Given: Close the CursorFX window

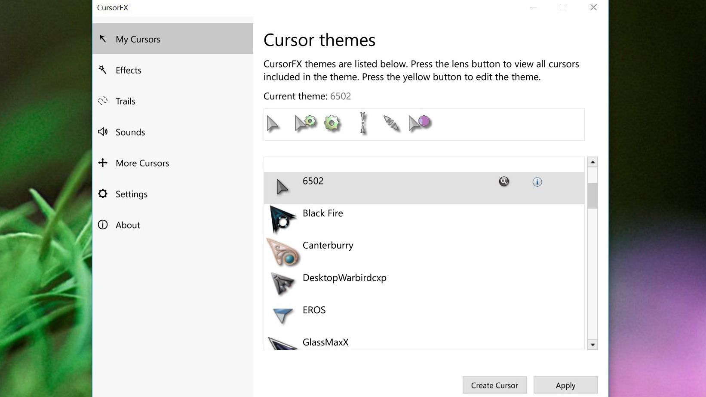Looking at the screenshot, I should (593, 7).
